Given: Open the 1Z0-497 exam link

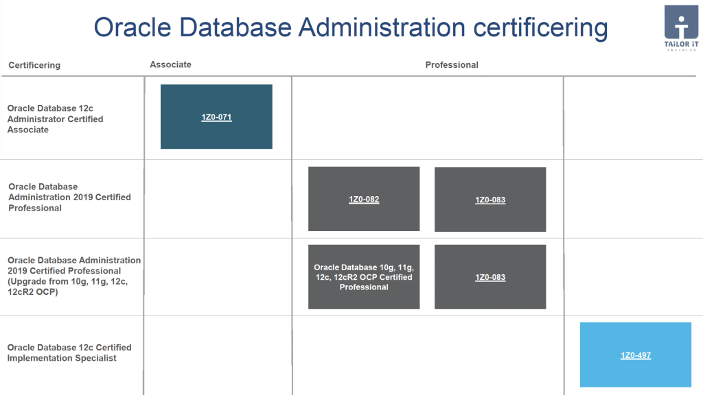Looking at the screenshot, I should pyautogui.click(x=635, y=355).
